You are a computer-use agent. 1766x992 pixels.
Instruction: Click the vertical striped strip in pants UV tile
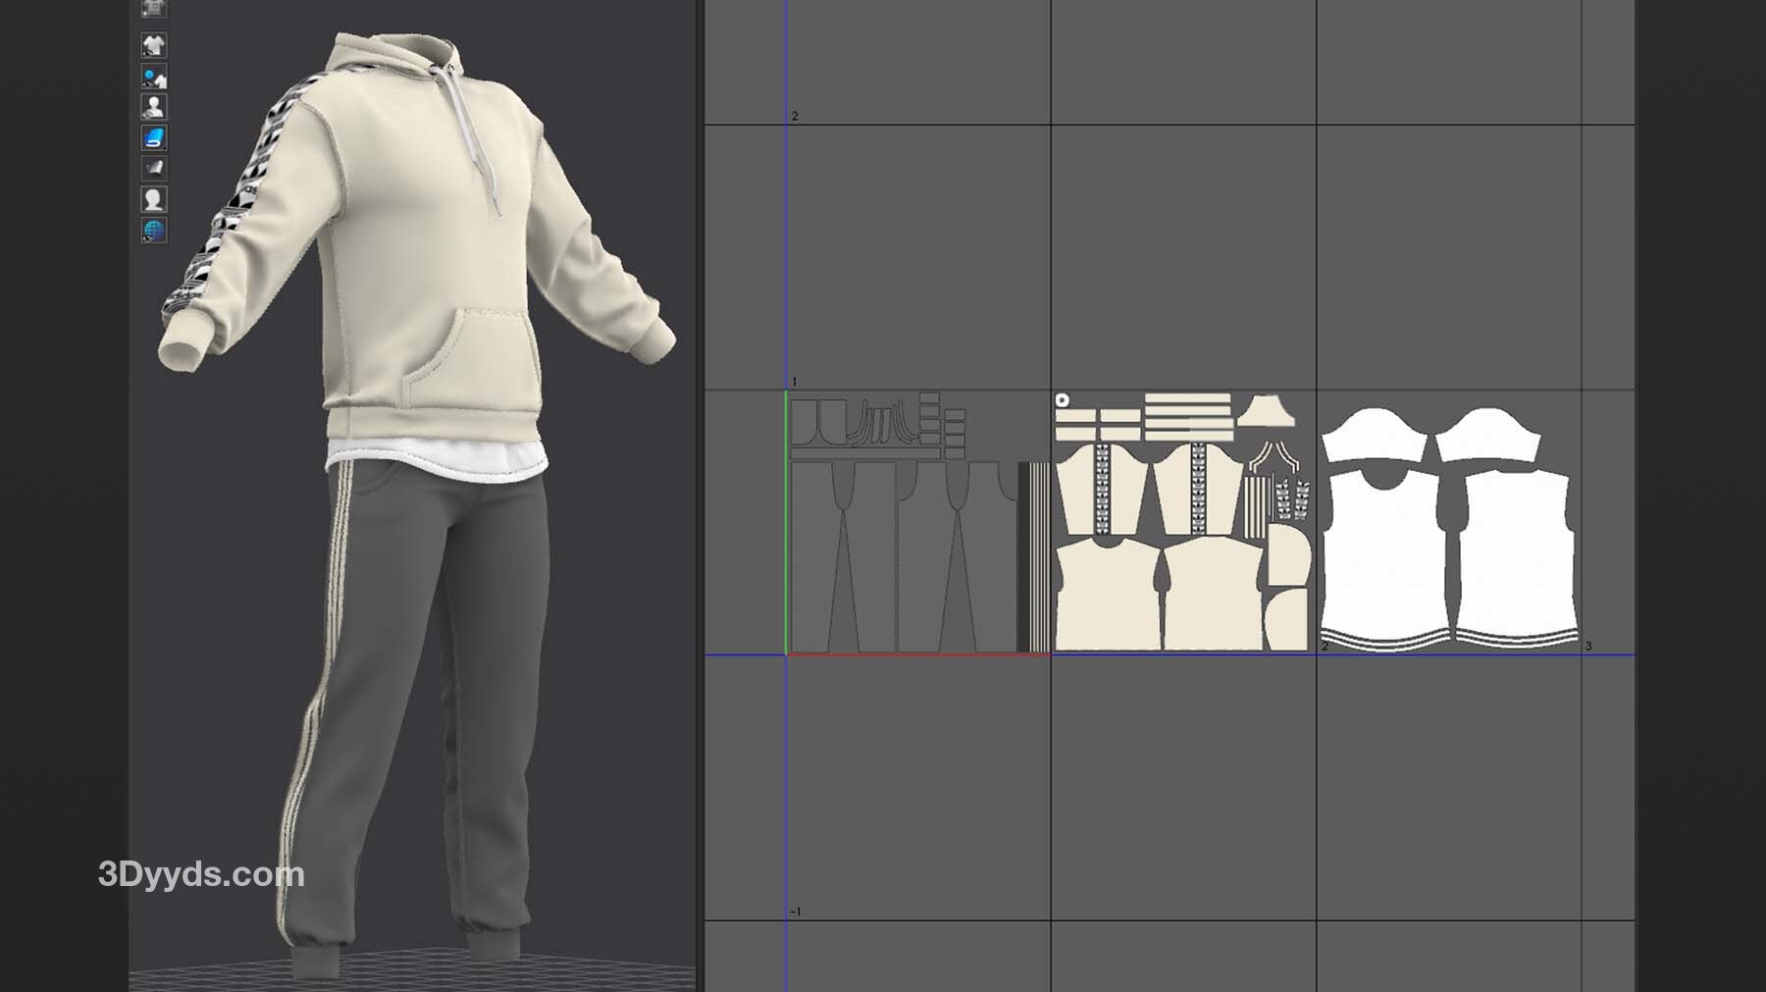(1033, 555)
